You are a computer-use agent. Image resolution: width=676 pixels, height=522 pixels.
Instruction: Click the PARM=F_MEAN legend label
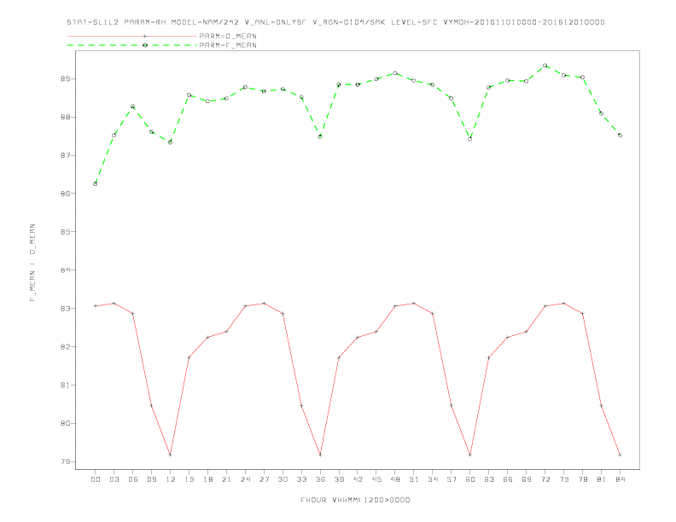[x=228, y=45]
